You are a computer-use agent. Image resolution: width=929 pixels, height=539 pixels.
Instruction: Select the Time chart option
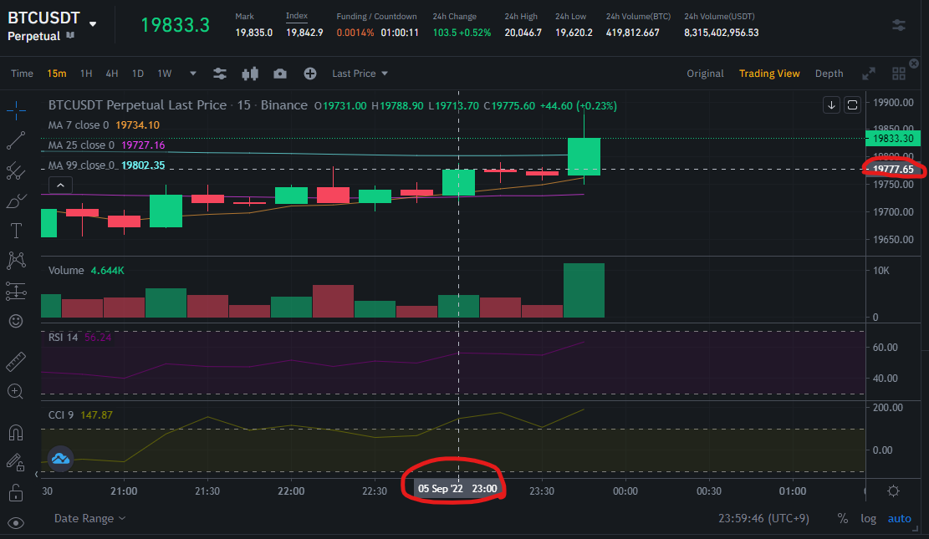tap(22, 74)
